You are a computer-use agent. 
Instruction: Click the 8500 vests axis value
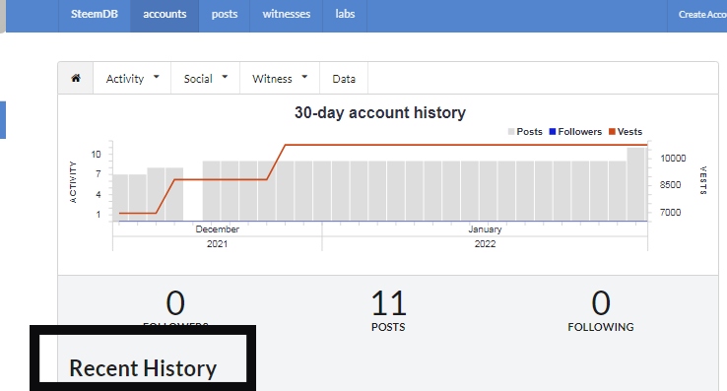[x=671, y=185]
